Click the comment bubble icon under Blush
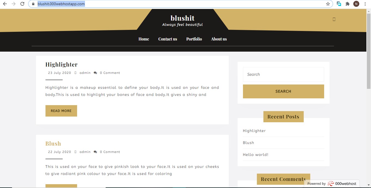371x188 pixels. (x=95, y=152)
